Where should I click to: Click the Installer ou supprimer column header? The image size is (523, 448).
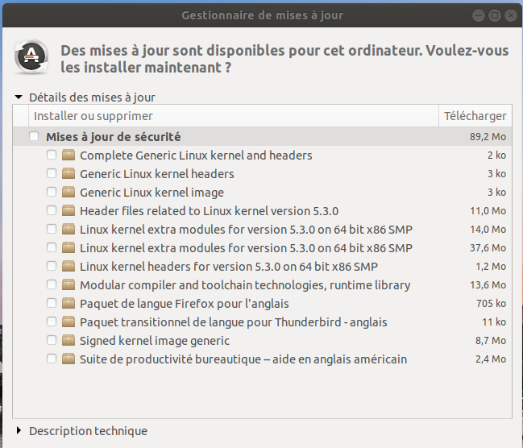[93, 116]
